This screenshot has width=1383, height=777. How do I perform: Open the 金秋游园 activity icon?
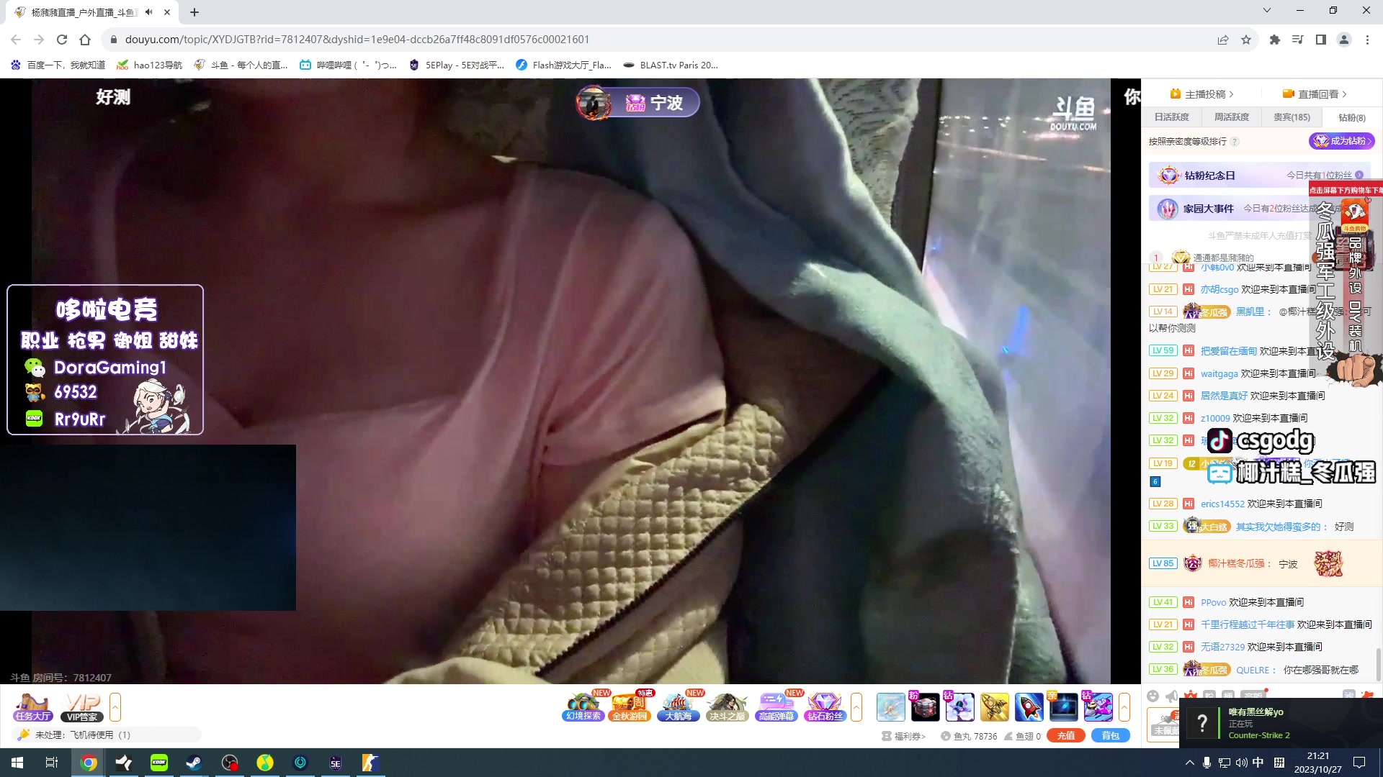point(630,706)
